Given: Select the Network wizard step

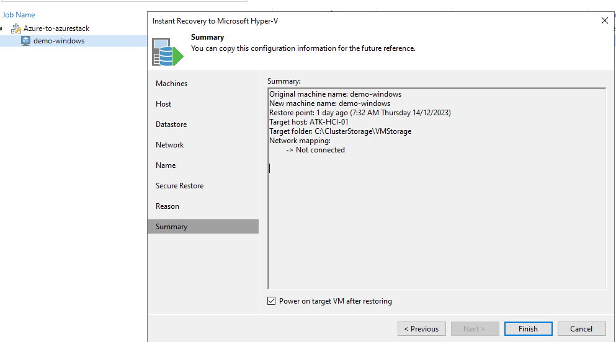Looking at the screenshot, I should point(170,145).
